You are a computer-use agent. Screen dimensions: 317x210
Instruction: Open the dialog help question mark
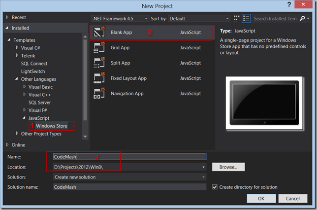click(289, 4)
